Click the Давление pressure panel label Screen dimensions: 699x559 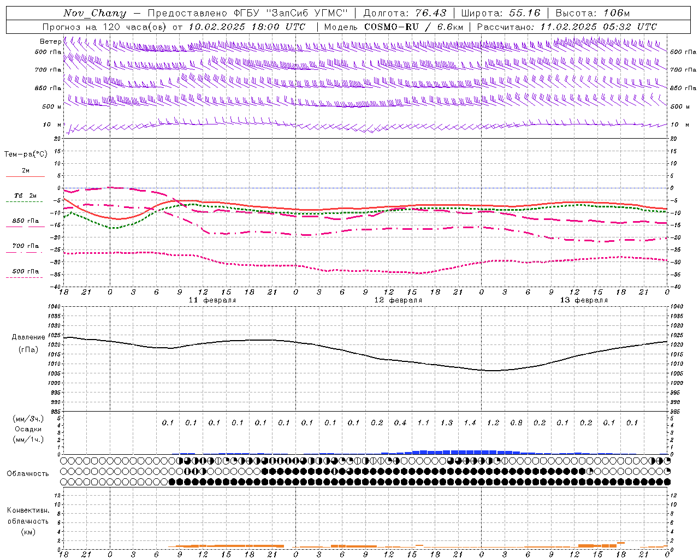28,337
